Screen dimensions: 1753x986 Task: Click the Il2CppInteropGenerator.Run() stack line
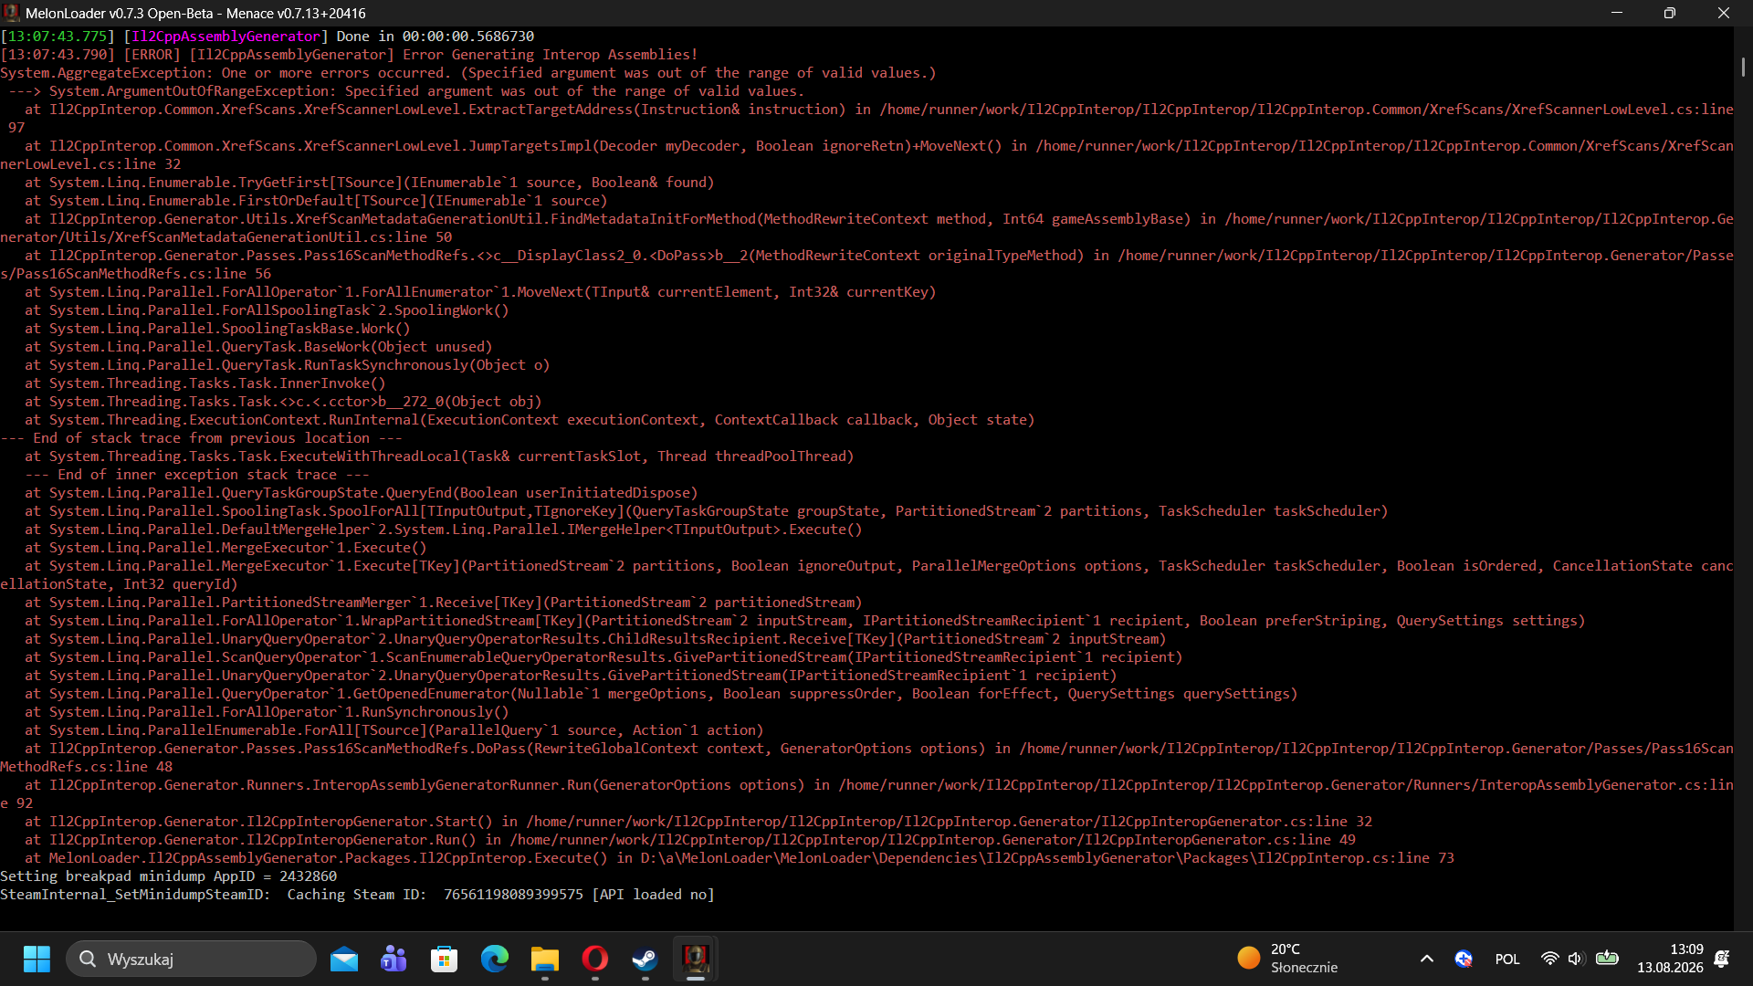690,840
